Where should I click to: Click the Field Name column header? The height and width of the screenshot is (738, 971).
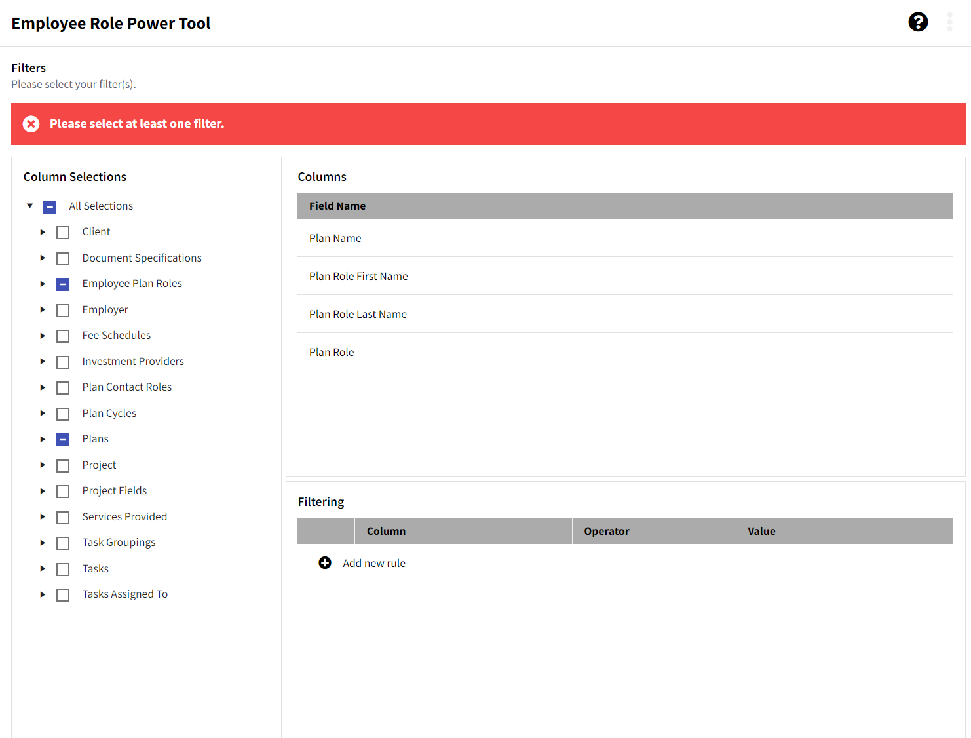click(337, 206)
